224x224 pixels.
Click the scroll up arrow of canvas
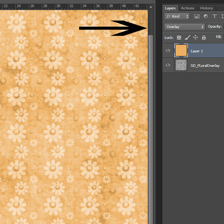point(151,7)
